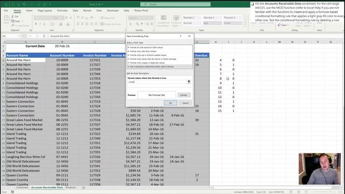This screenshot has width=345, height=194.
Task: Switch to the Insert ribbon tab
Action: [29, 11]
